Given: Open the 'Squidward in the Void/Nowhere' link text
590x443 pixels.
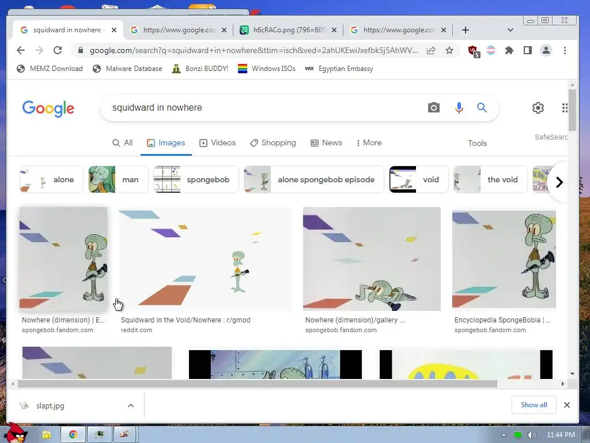Looking at the screenshot, I should pos(186,320).
